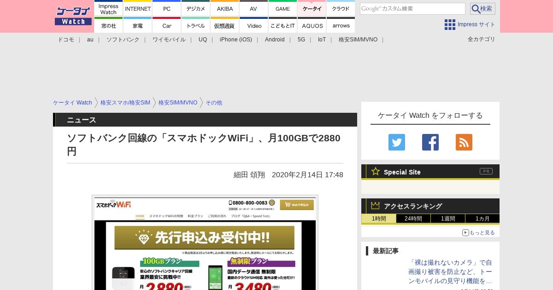Screen dimensions: 553x290
Task: Open the Ketai Watch Facebook page
Action: [430, 142]
